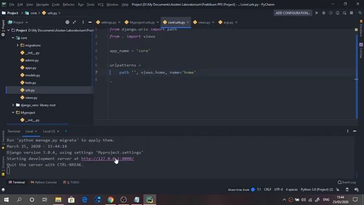This screenshot has height=205, width=364.
Task: Expand django_venv library root folder
Action: (13, 105)
